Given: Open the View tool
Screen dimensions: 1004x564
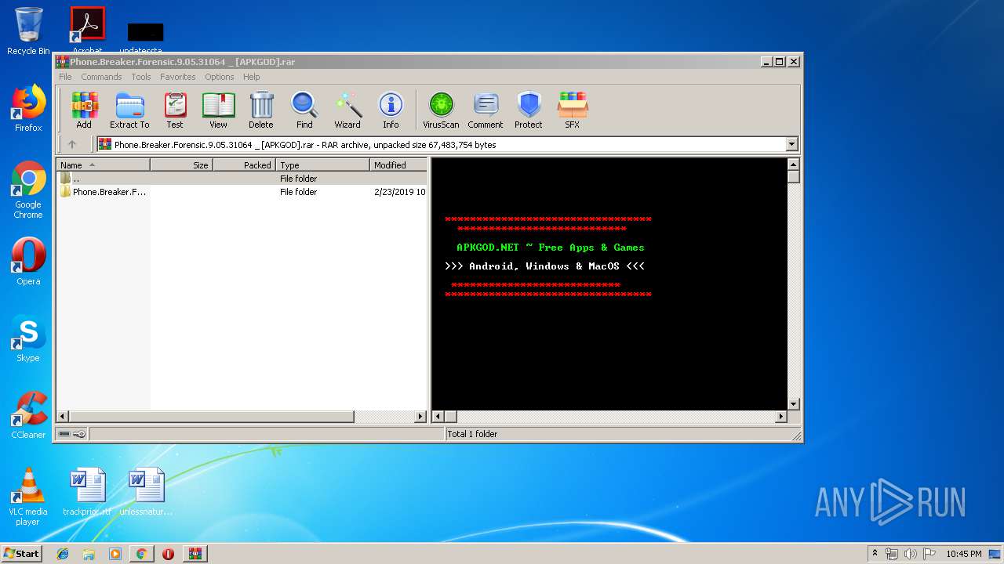Looking at the screenshot, I should tap(218, 110).
